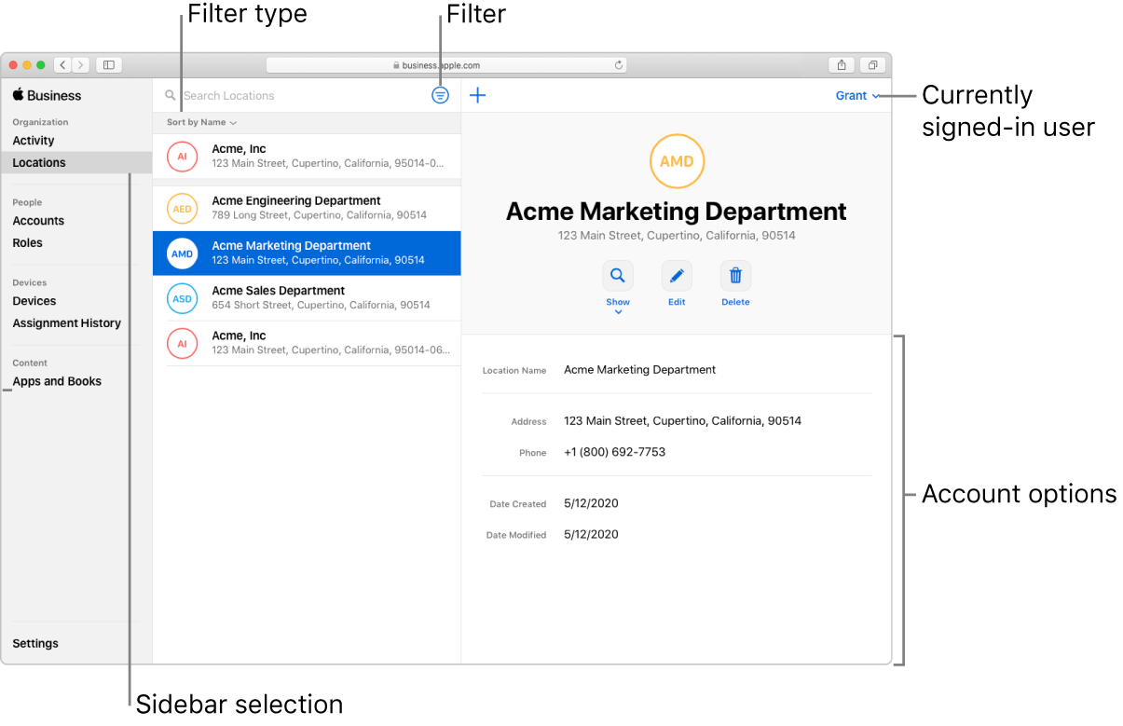Screen dimensions: 1123x726
Task: Open Apps and Books section
Action: coord(57,381)
